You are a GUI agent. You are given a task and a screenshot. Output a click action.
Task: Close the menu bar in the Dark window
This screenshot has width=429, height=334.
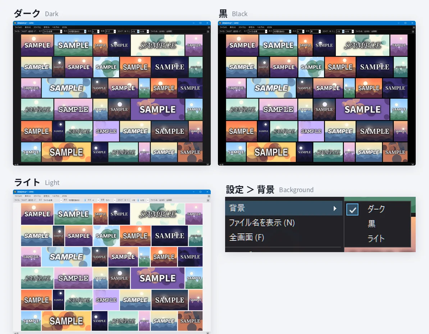tap(209, 27)
